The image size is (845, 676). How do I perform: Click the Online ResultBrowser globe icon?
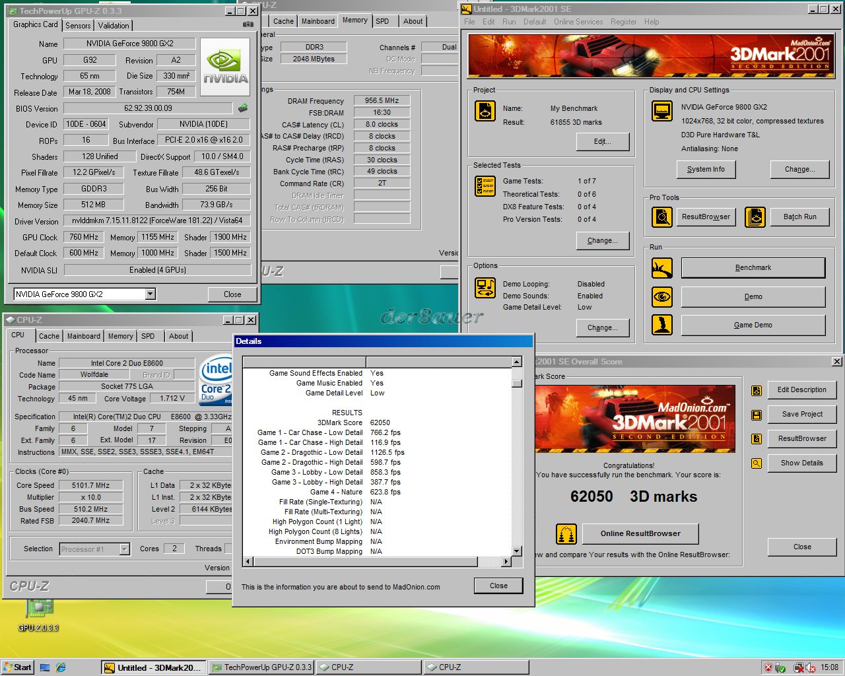pyautogui.click(x=566, y=533)
